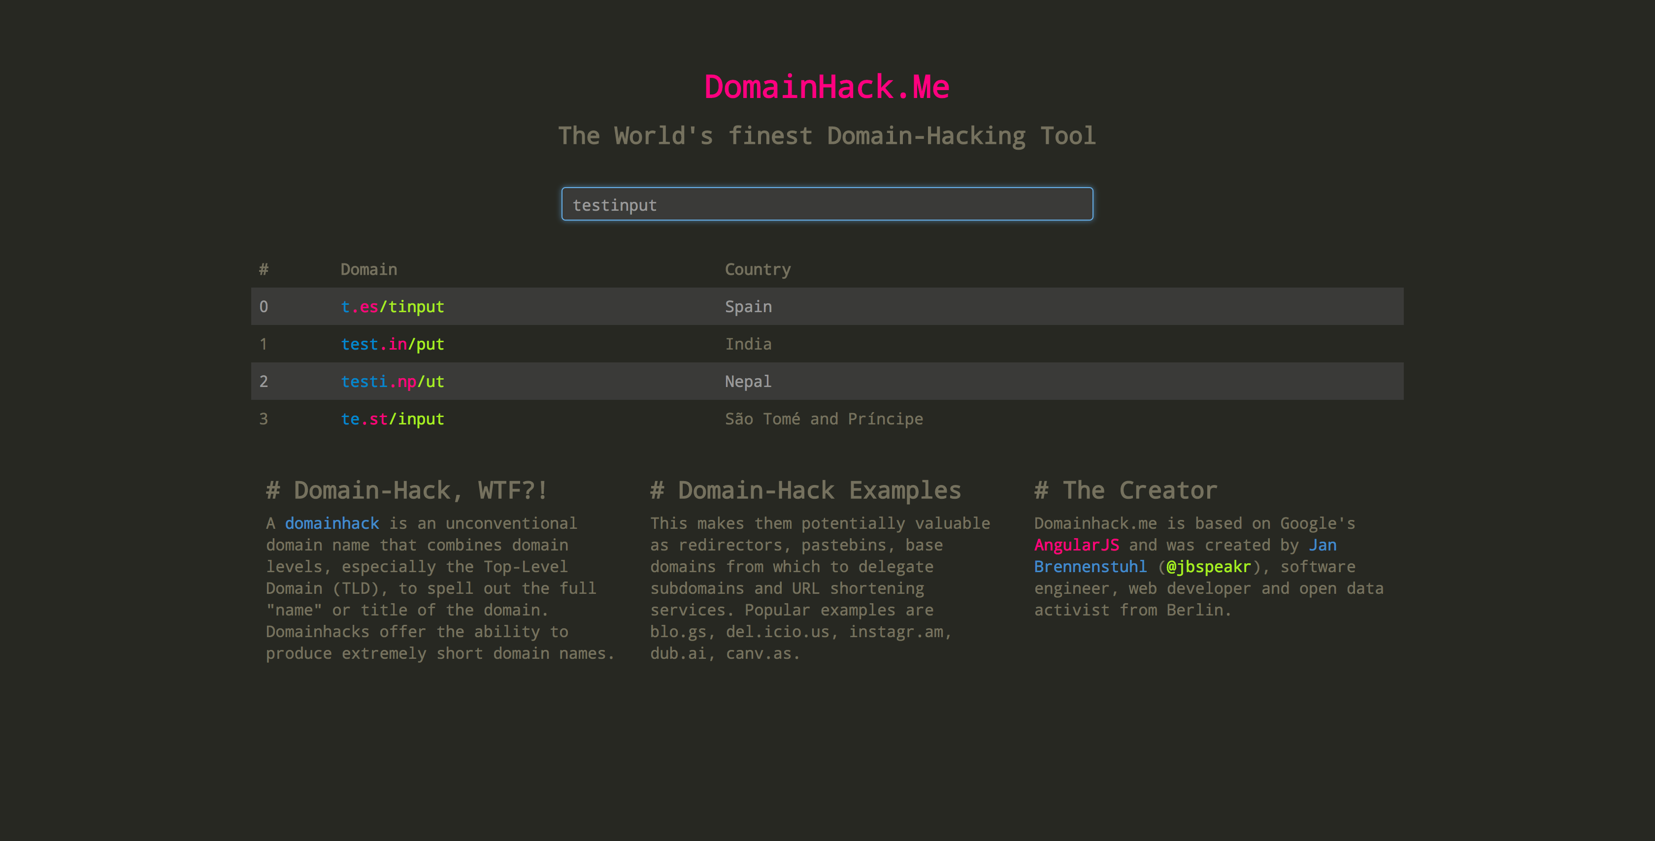Click the # column header
This screenshot has height=841, width=1655.
(x=264, y=269)
